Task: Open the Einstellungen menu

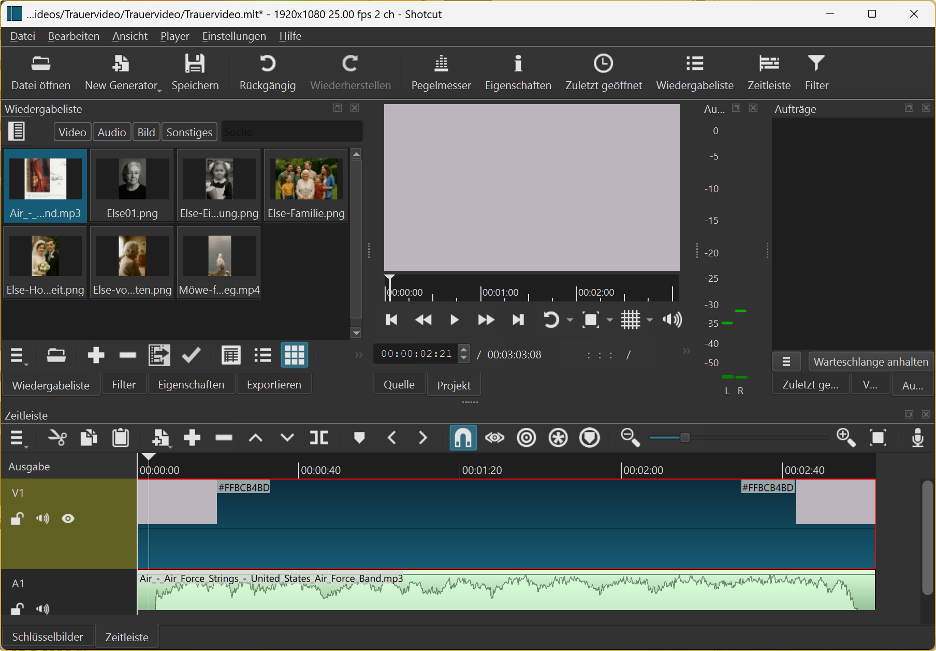Action: coord(234,36)
